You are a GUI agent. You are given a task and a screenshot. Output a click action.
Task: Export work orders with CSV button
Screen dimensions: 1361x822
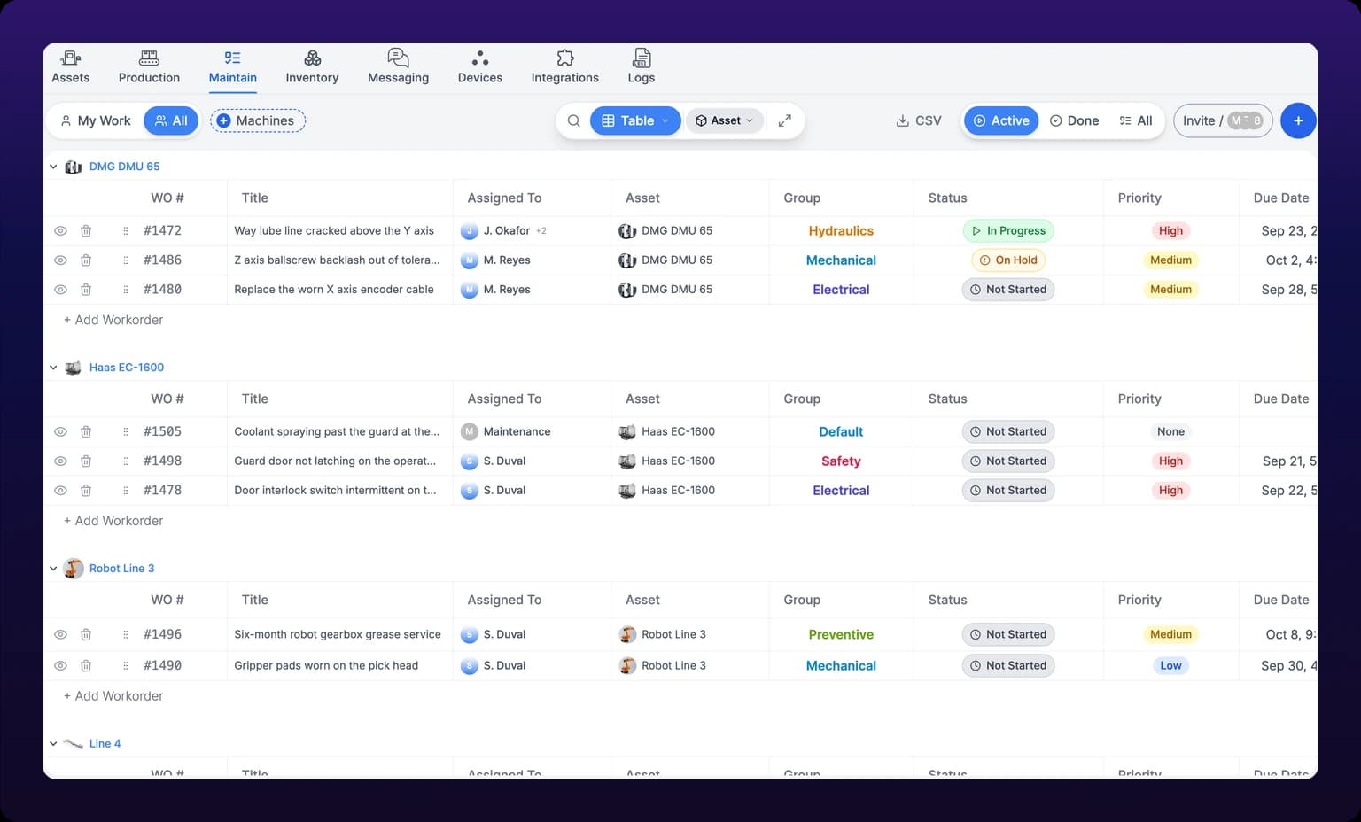tap(919, 120)
